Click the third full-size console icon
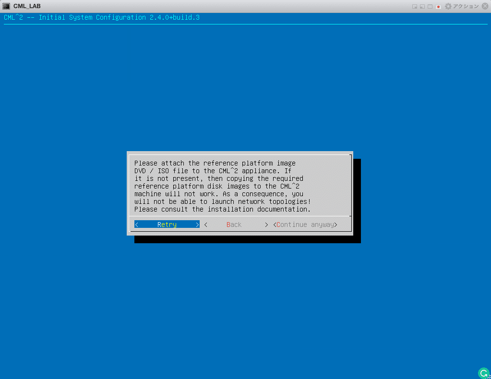This screenshot has width=491, height=379. [x=430, y=7]
